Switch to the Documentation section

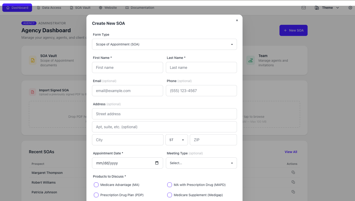click(140, 8)
